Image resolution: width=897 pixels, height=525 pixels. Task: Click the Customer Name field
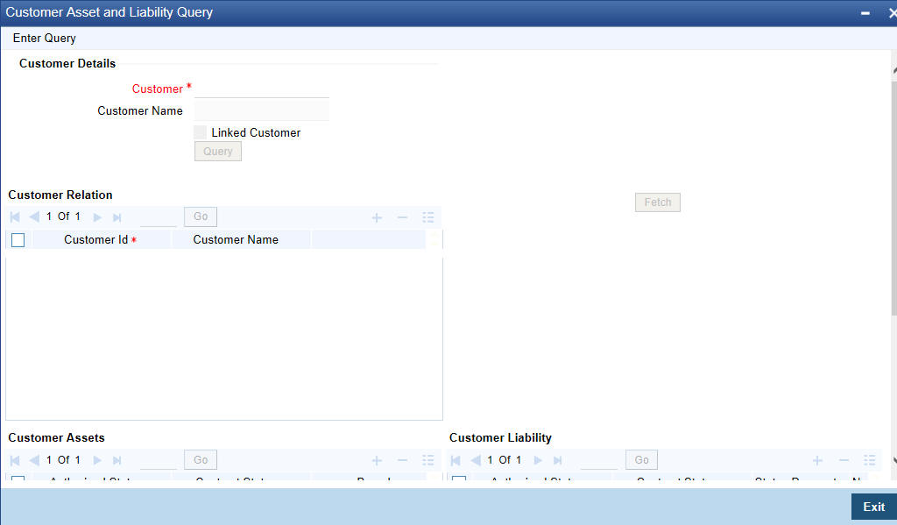(x=261, y=110)
